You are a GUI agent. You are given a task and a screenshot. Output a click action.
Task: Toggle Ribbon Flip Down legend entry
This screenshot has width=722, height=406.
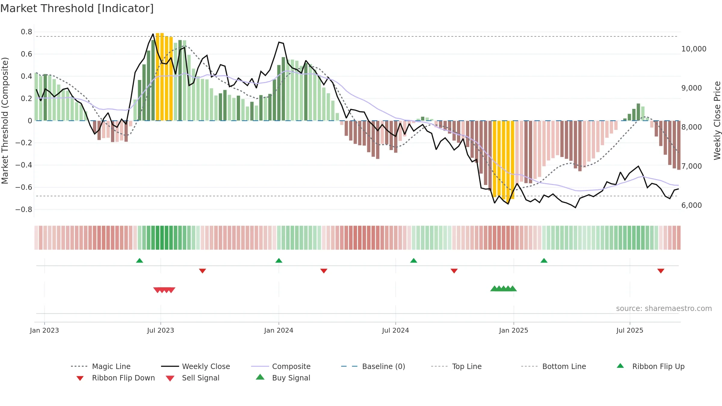point(116,378)
